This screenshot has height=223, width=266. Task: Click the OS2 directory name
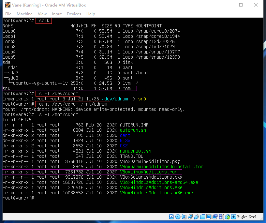(x=124, y=146)
